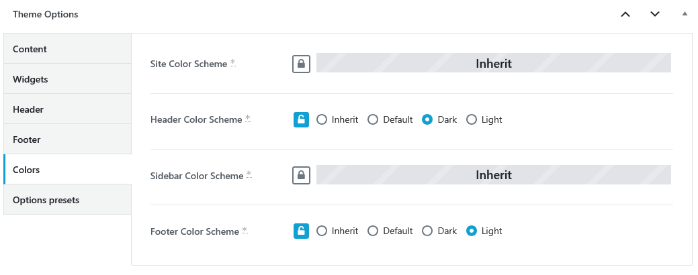This screenshot has height=275, width=698.
Task: Move Theme Options panel up
Action: pyautogui.click(x=625, y=14)
